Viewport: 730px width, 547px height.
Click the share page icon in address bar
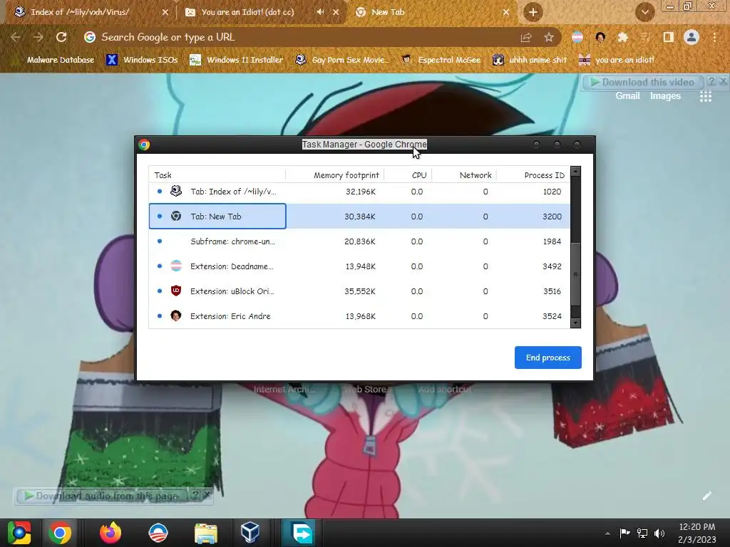point(526,37)
